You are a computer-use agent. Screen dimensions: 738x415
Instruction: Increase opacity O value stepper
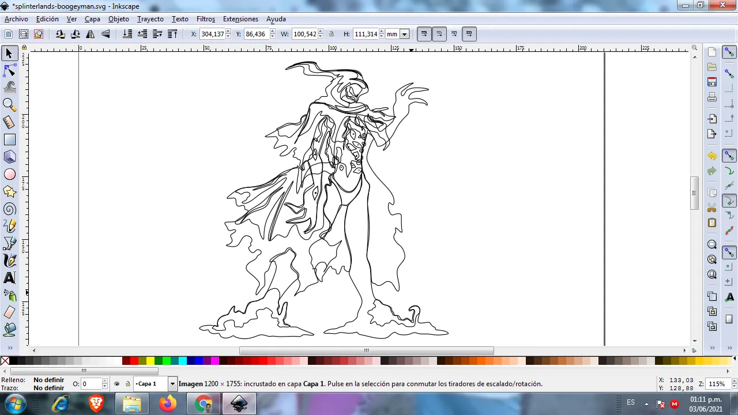click(104, 382)
